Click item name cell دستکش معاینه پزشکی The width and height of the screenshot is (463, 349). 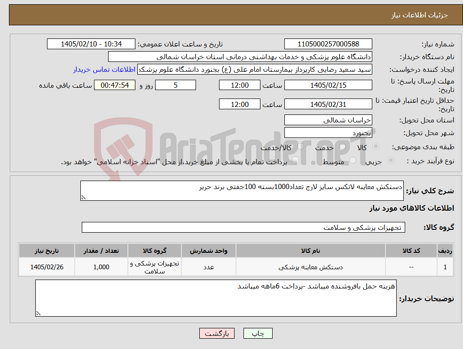coord(310,267)
